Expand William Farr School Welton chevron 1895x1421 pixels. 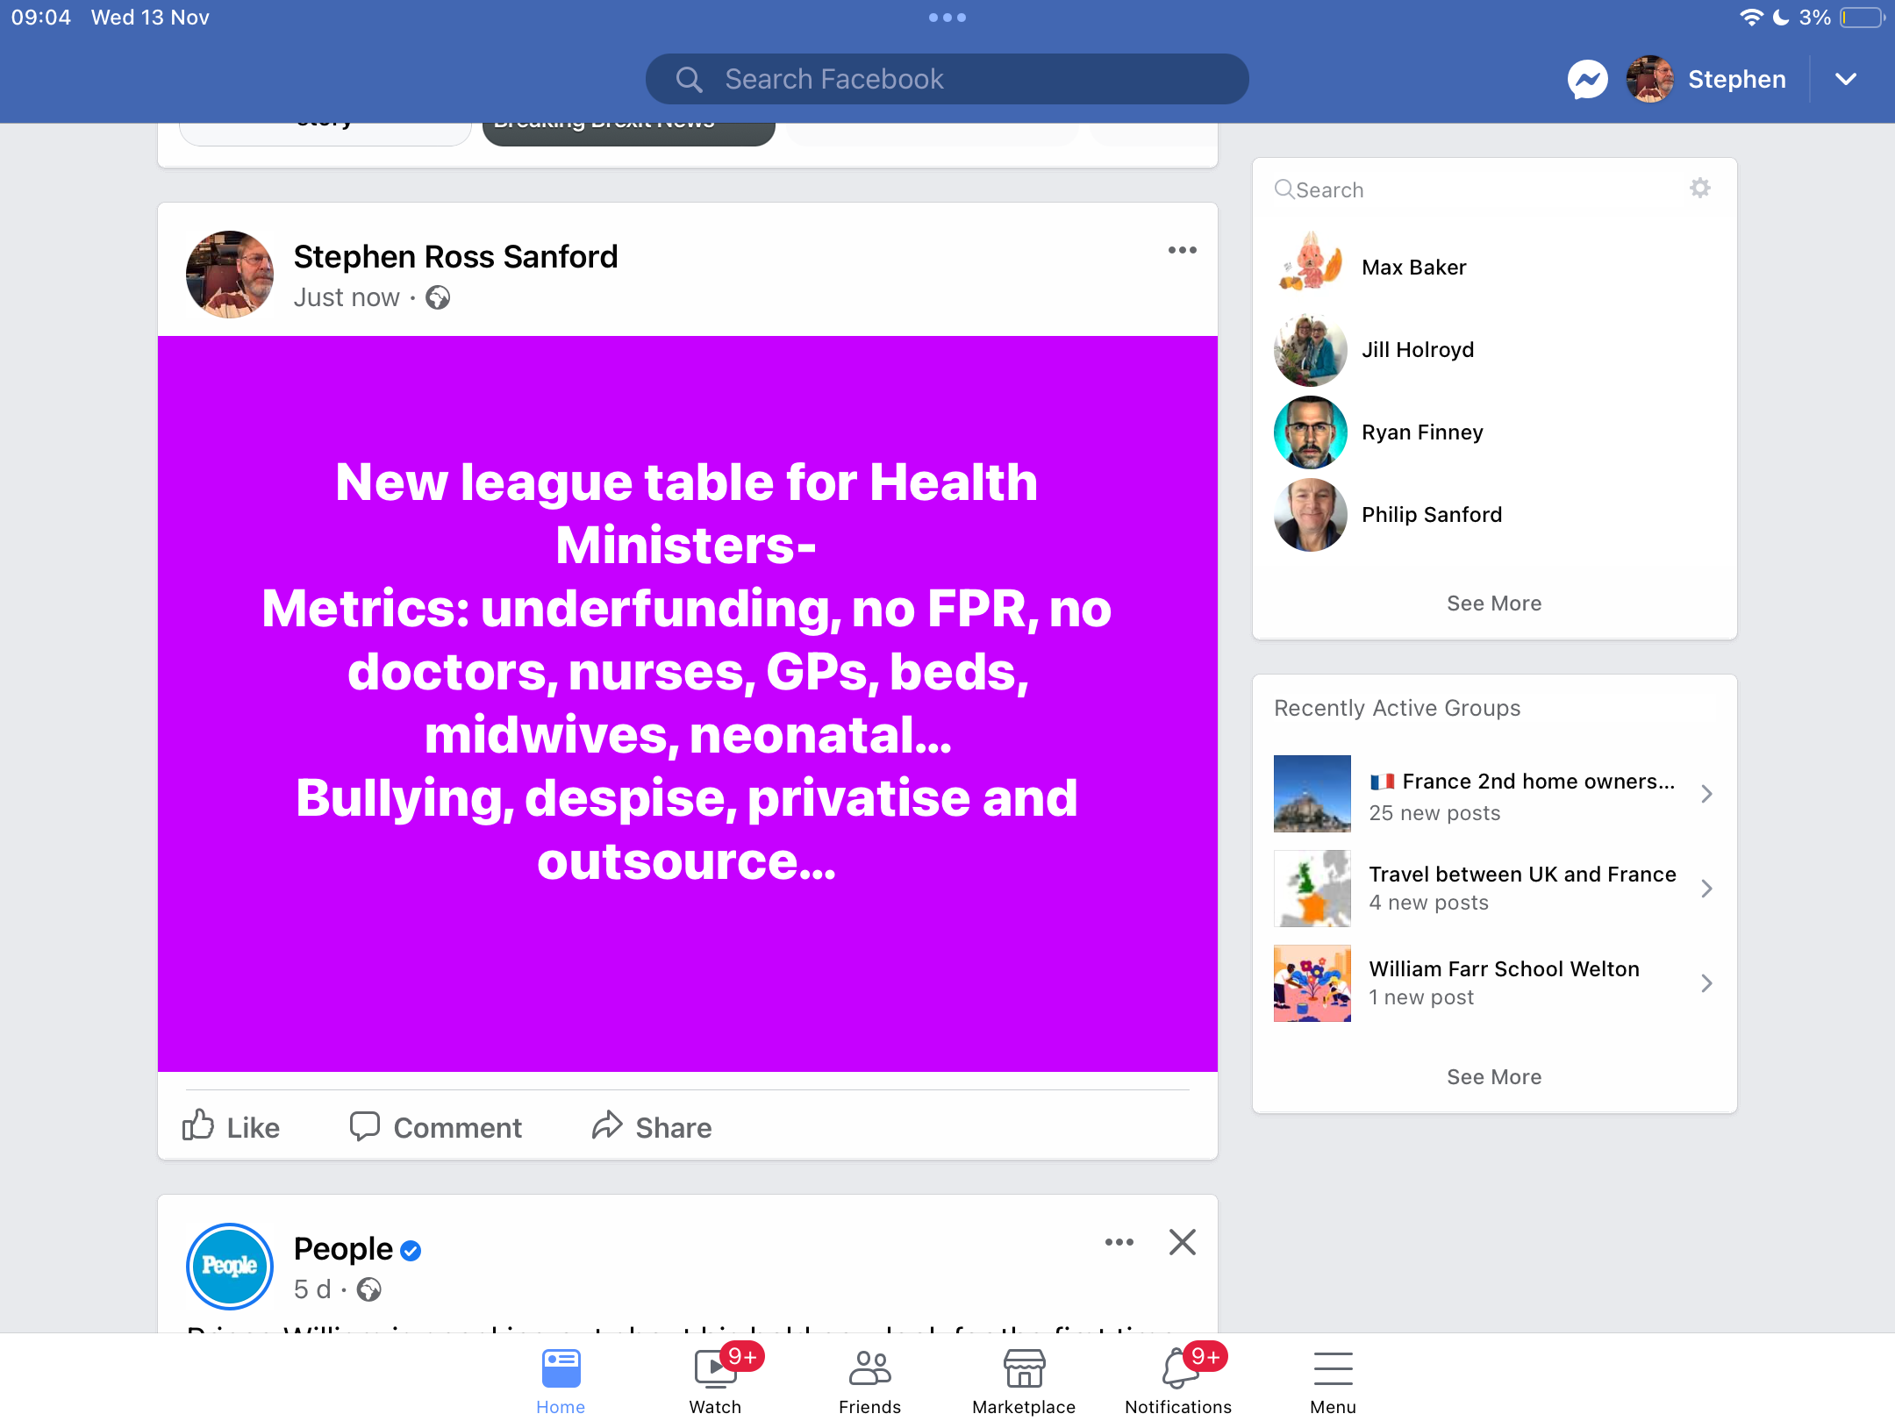pos(1706,983)
